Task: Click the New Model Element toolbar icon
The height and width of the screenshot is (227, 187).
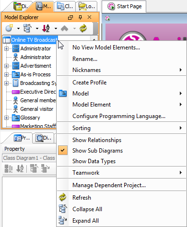Action: pyautogui.click(x=9, y=28)
